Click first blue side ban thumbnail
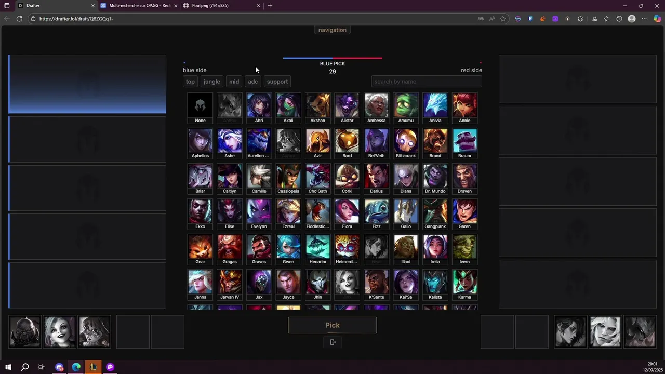This screenshot has height=374, width=665. tap(24, 331)
